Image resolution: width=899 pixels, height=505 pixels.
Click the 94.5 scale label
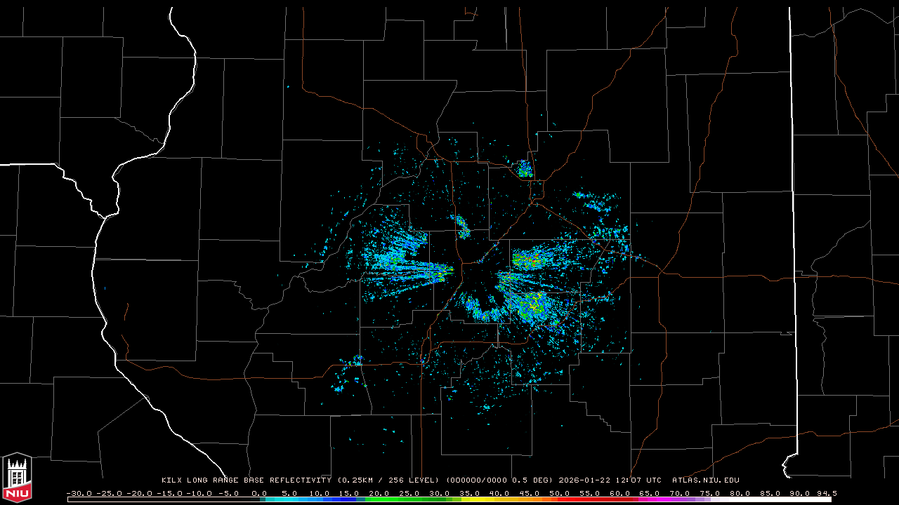tap(827, 494)
